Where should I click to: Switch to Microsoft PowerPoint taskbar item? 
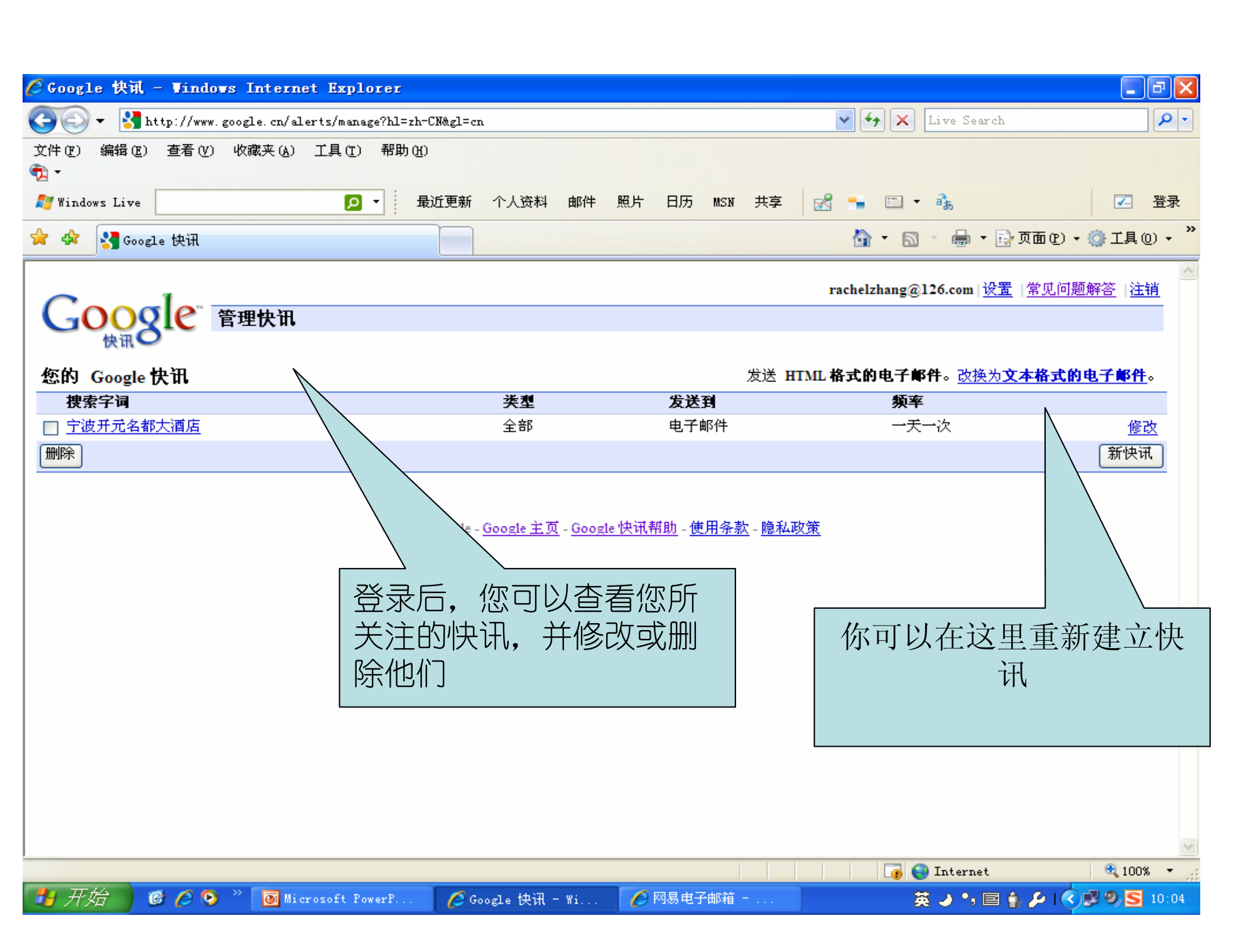pyautogui.click(x=342, y=899)
